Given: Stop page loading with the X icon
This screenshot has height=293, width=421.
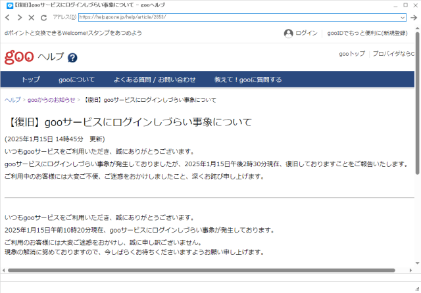Looking at the screenshot, I should pos(32,18).
